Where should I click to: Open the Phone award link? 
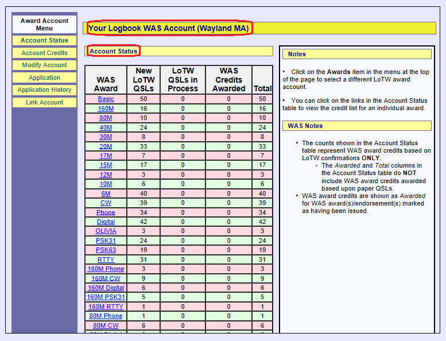106,212
